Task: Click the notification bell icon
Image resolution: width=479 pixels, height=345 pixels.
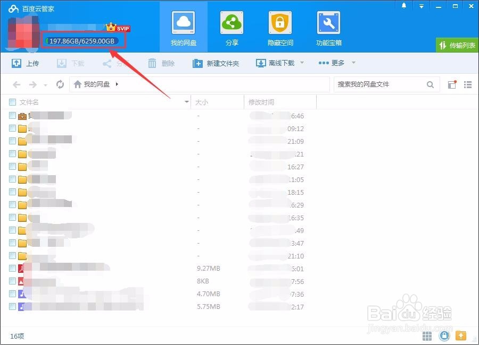Action: click(403, 5)
